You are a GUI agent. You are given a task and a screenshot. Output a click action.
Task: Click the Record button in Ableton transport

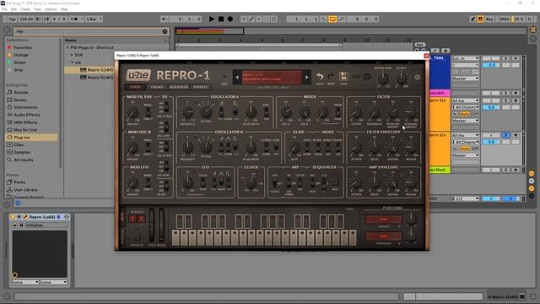point(230,19)
